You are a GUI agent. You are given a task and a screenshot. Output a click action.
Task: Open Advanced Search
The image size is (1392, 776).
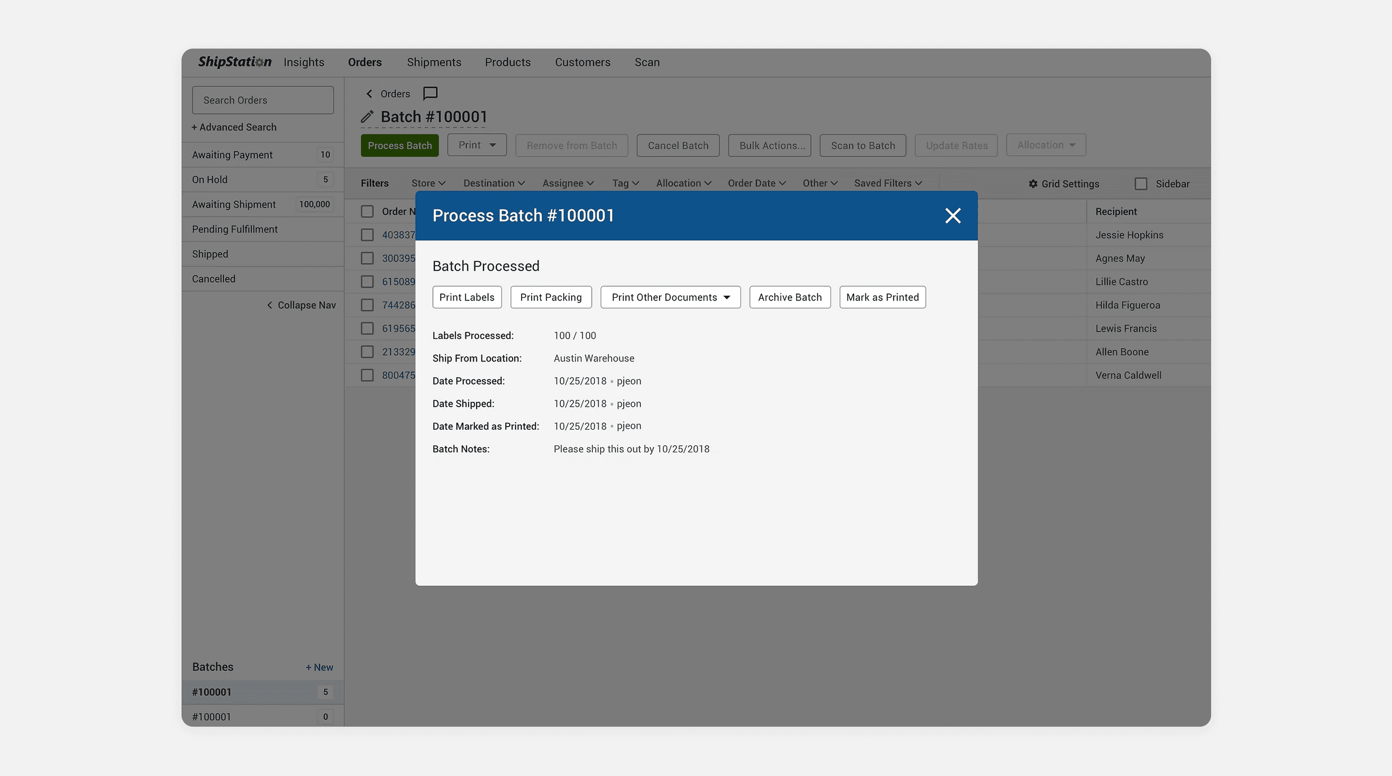pyautogui.click(x=234, y=128)
